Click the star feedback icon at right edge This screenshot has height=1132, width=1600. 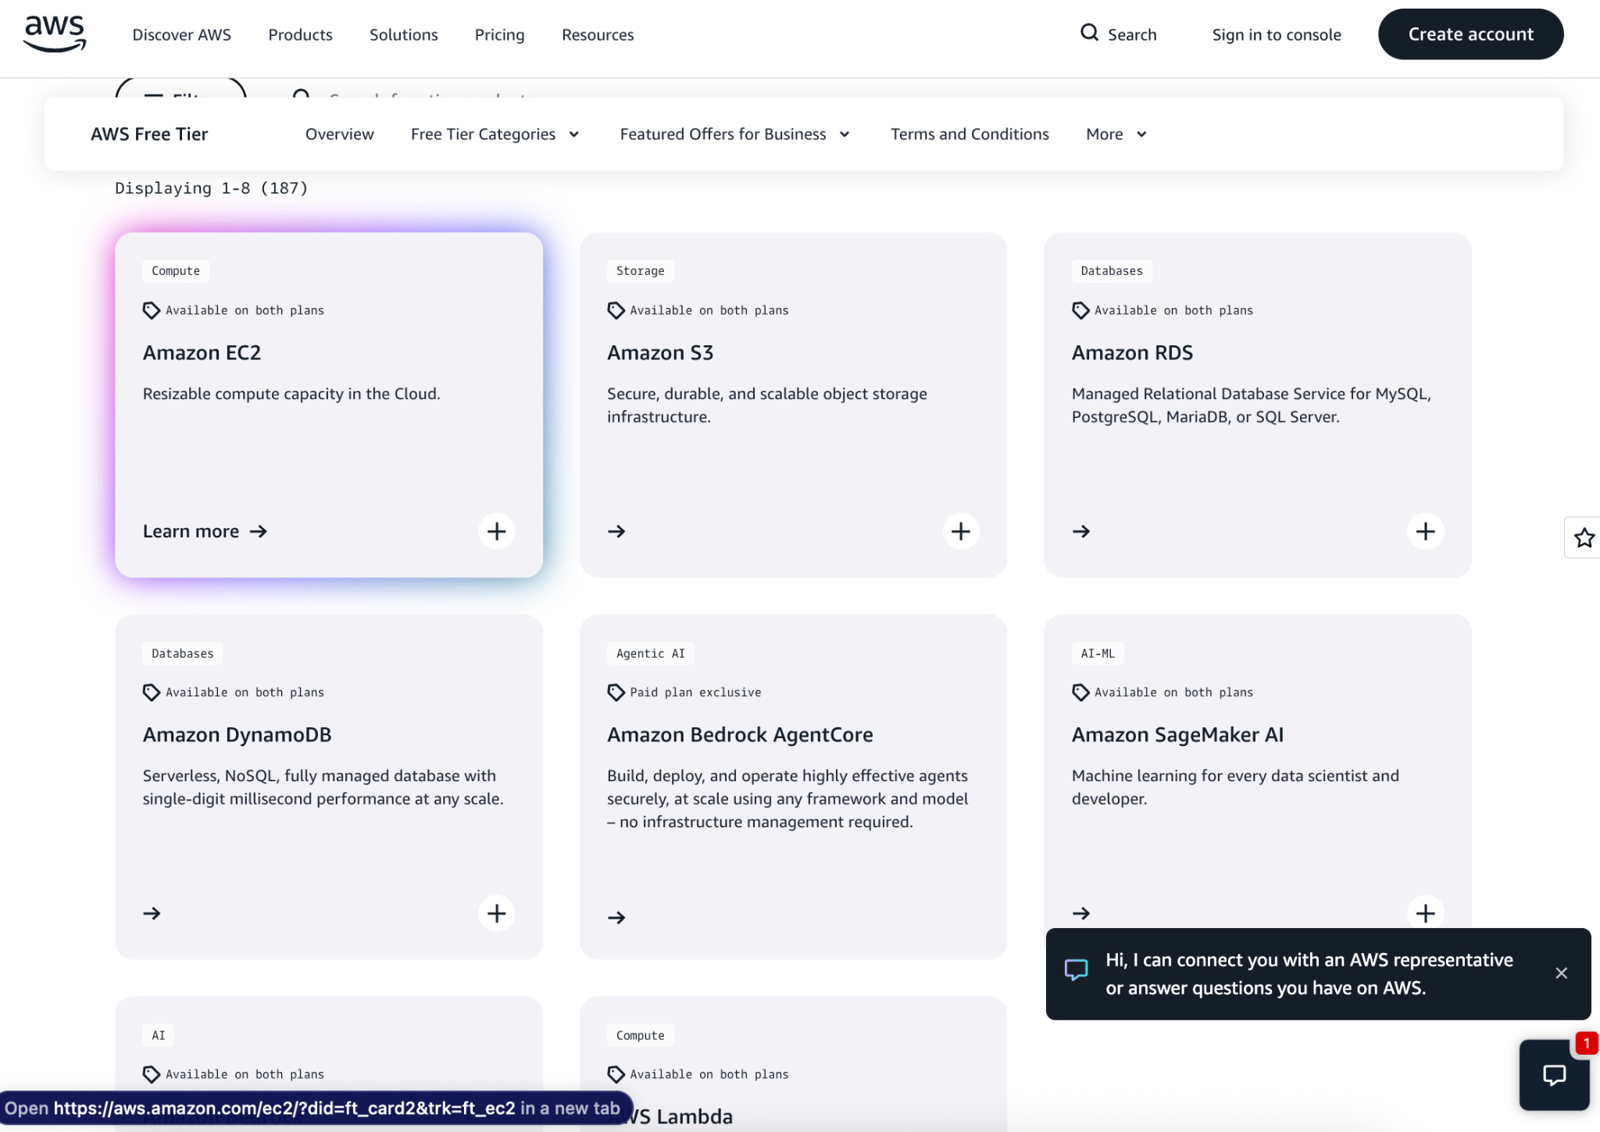click(1584, 537)
